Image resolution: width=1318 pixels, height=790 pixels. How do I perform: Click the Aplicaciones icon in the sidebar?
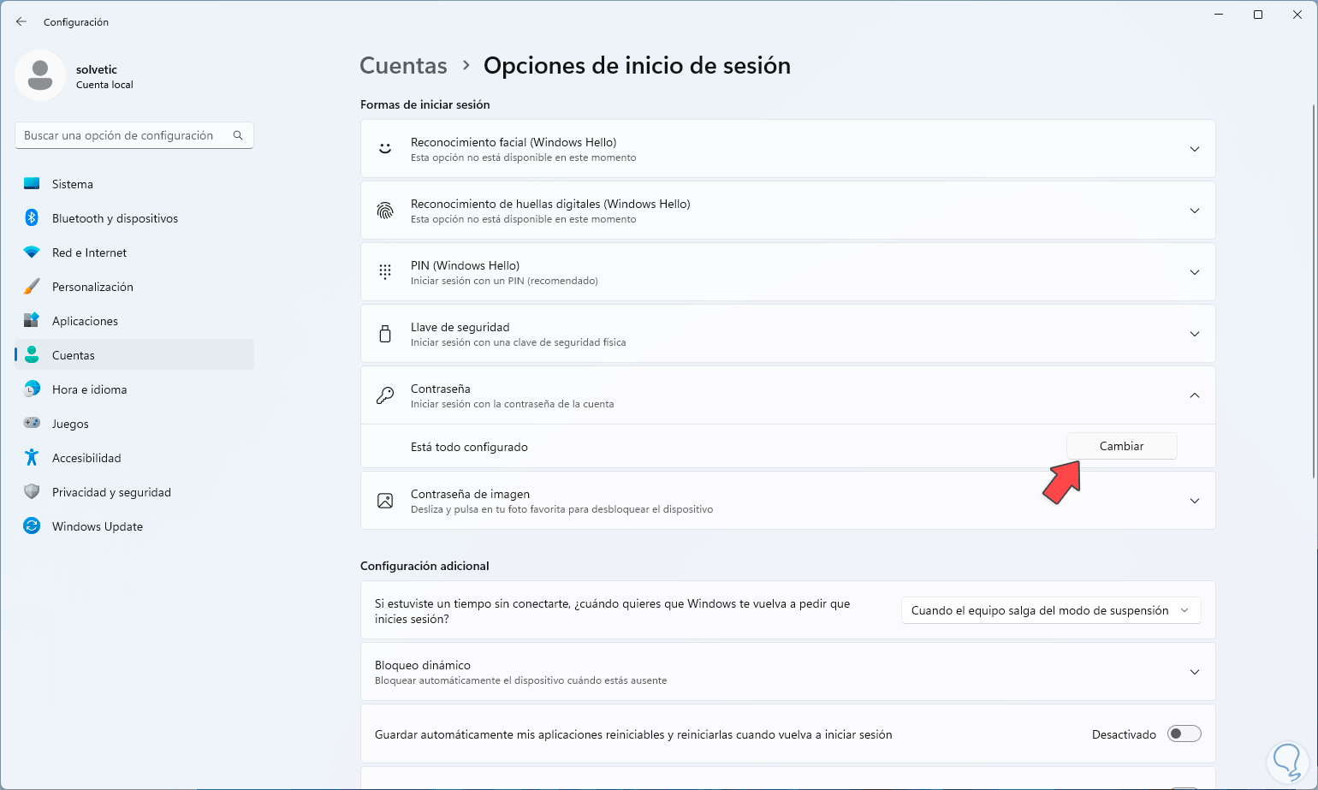pyautogui.click(x=32, y=321)
